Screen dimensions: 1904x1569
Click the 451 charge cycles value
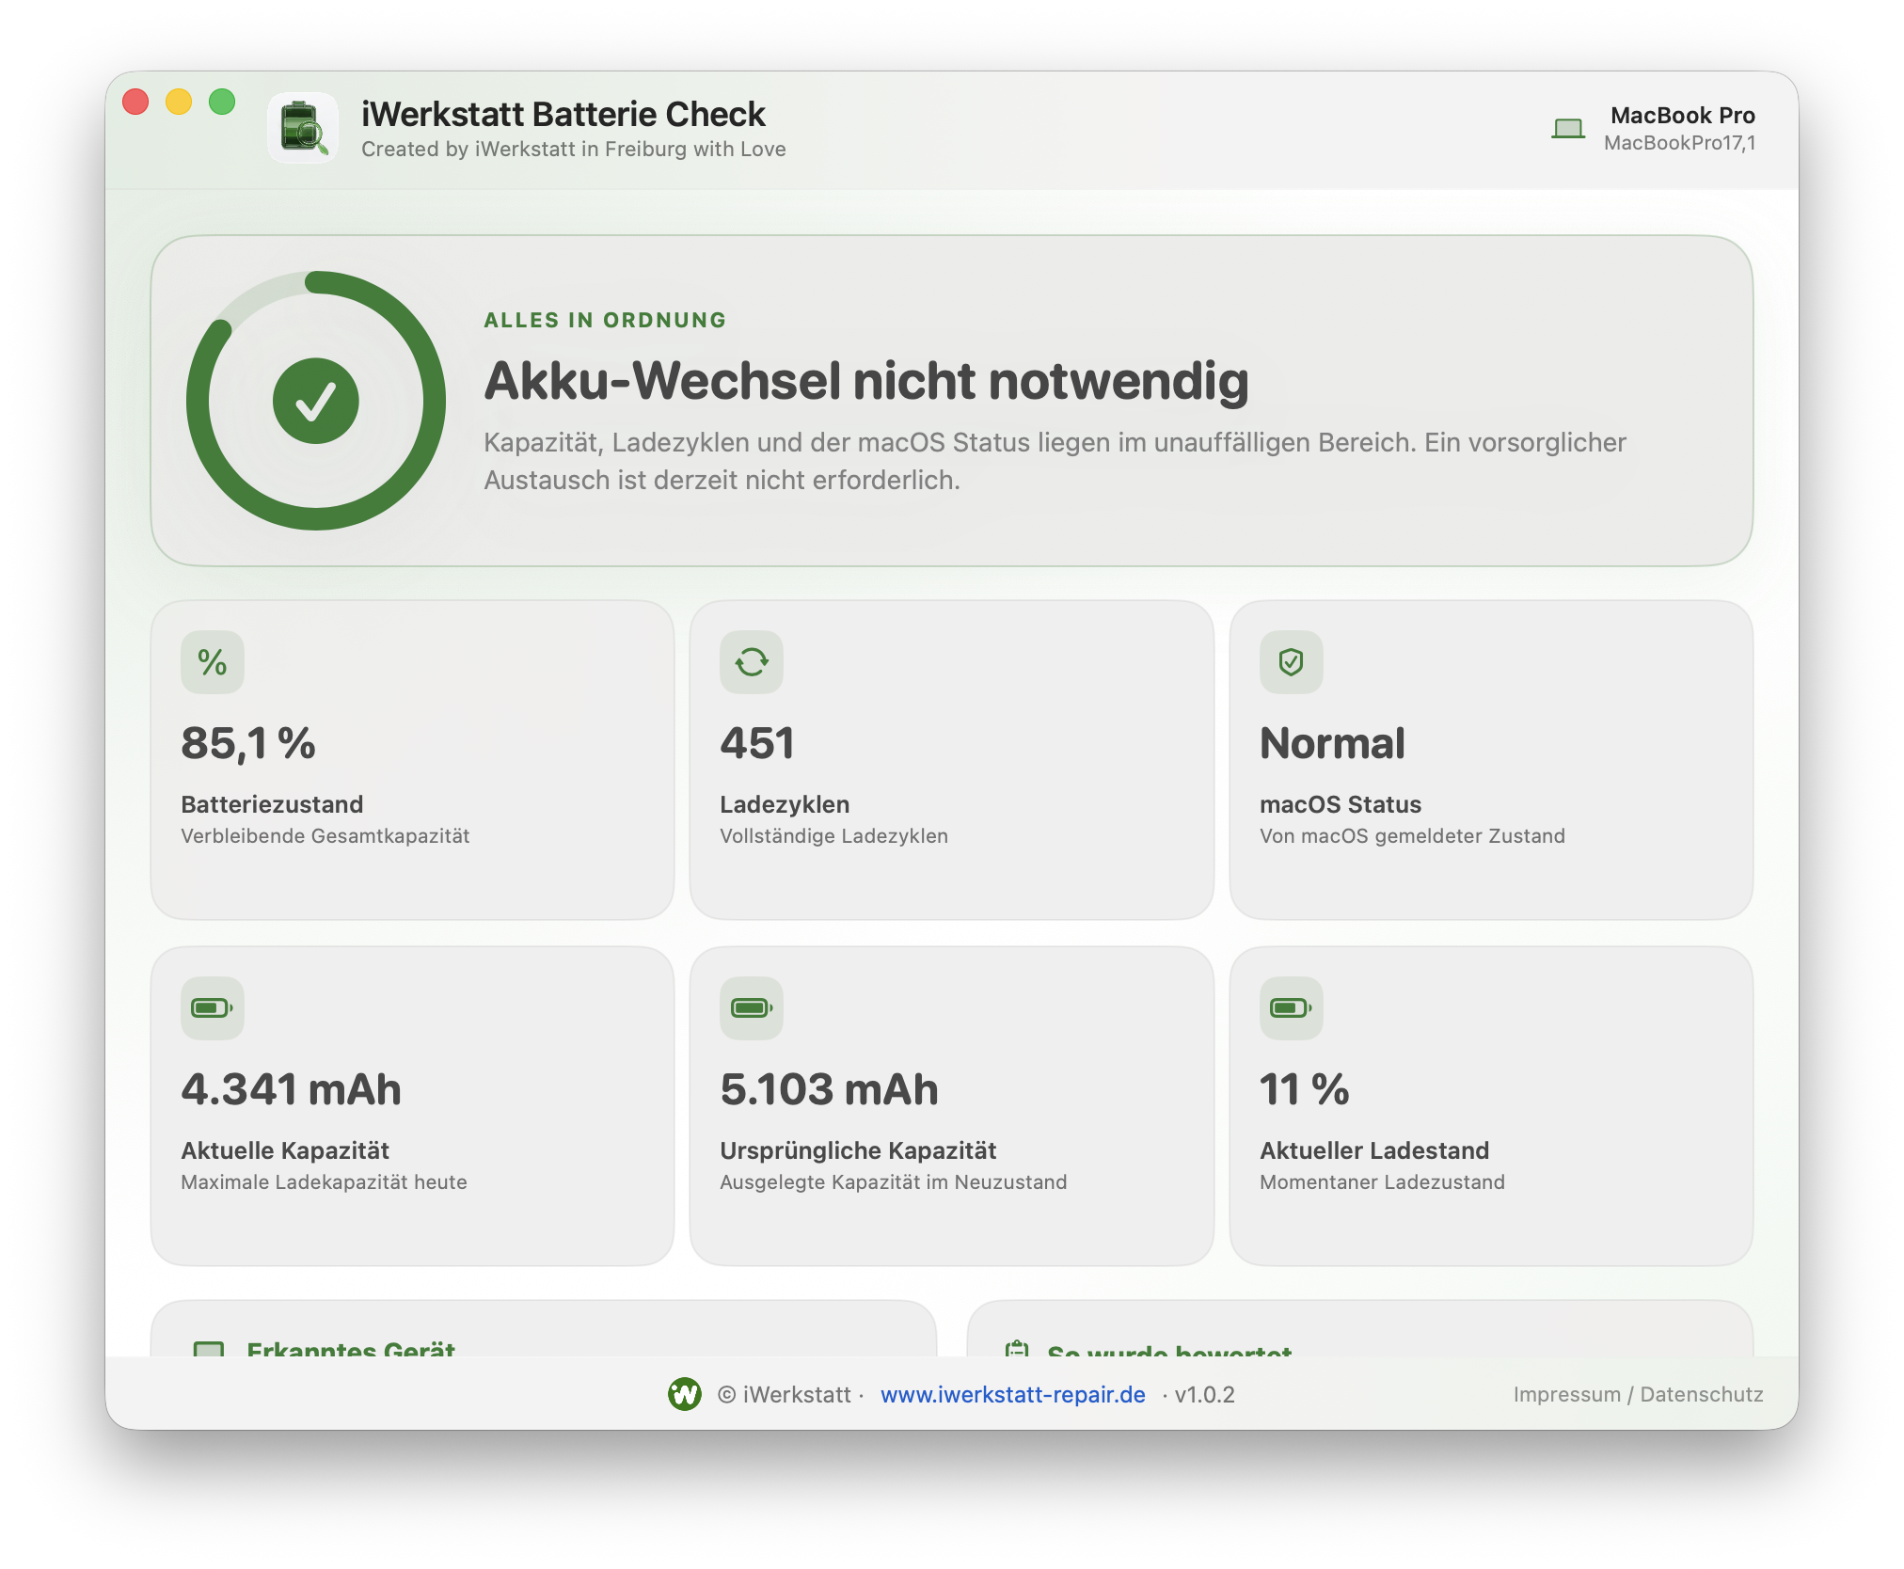coord(757,743)
